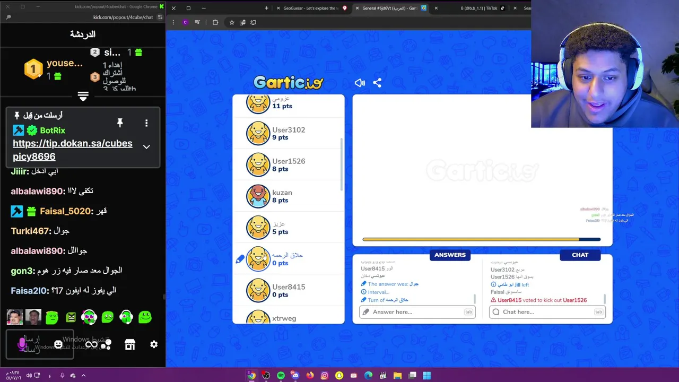Expand the leaderboard handle in Kick chat
This screenshot has height=382, width=679.
[x=83, y=96]
